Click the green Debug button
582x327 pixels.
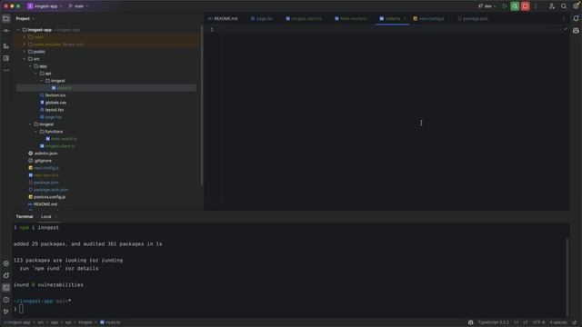(x=515, y=6)
